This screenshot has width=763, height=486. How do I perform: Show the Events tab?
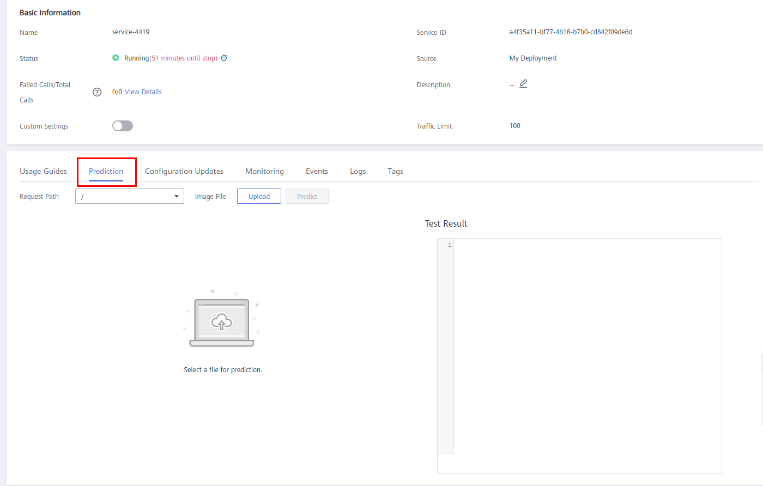coord(317,171)
